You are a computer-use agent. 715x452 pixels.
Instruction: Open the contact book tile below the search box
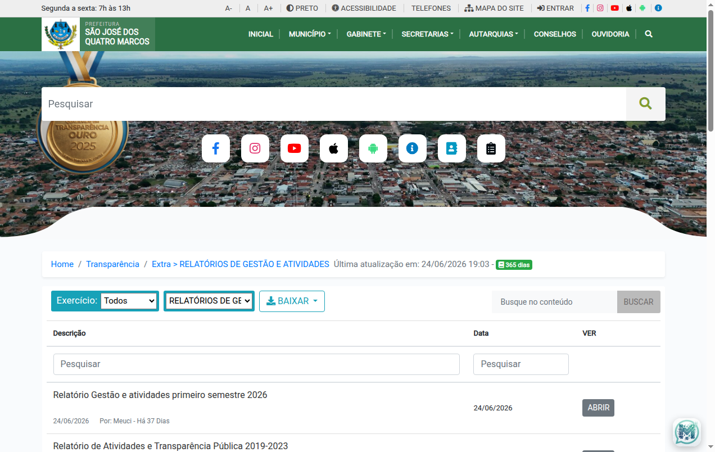coord(452,148)
